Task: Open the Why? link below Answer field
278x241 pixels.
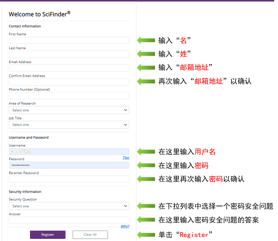Action: pyautogui.click(x=125, y=226)
